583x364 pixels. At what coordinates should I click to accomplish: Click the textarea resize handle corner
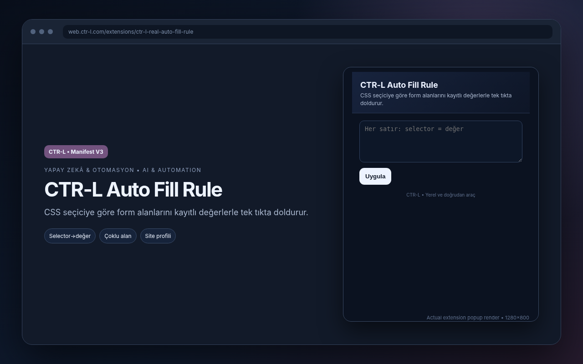(x=520, y=160)
